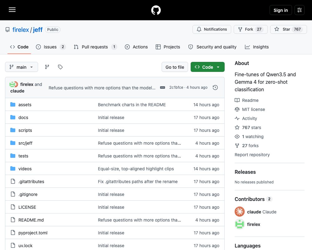Open Releases section heading
This screenshot has width=312, height=250.
point(245,172)
